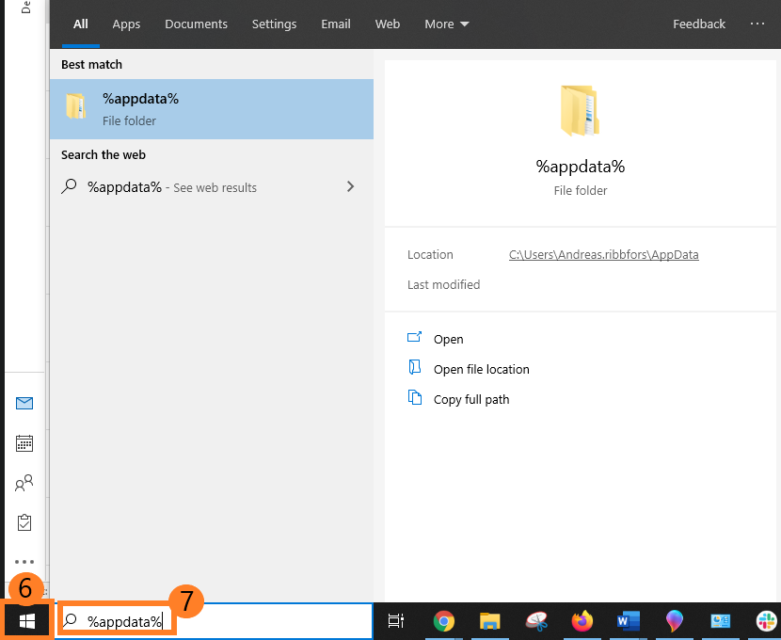Image resolution: width=781 pixels, height=640 pixels.
Task: Expand web results chevron for %appdata%
Action: tap(351, 186)
